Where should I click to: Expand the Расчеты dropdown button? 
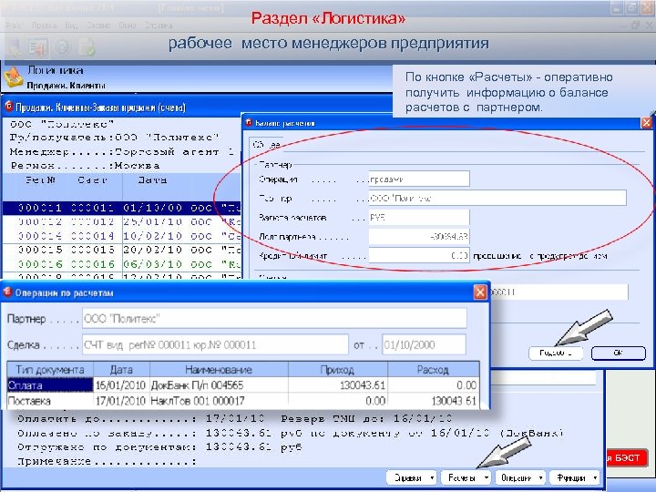(x=466, y=477)
